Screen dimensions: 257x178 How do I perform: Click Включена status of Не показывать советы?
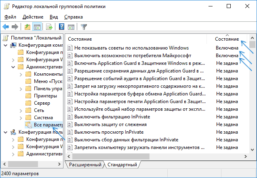(227, 48)
